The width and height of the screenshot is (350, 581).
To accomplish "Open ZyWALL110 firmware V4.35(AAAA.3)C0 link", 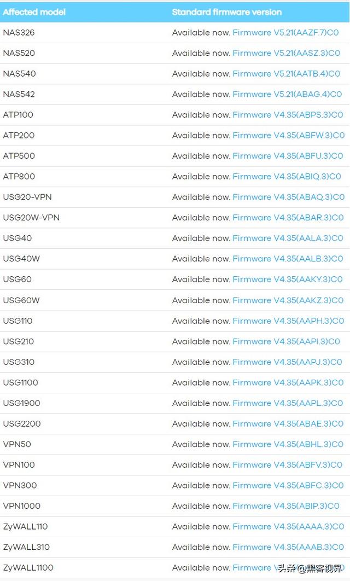I will pos(288,526).
